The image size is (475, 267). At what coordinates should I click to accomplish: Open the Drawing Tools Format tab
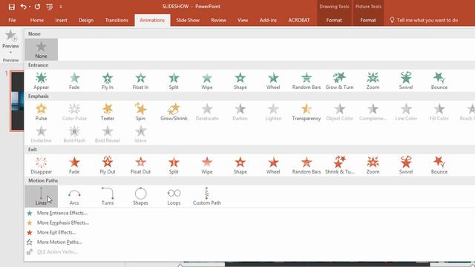tap(334, 20)
